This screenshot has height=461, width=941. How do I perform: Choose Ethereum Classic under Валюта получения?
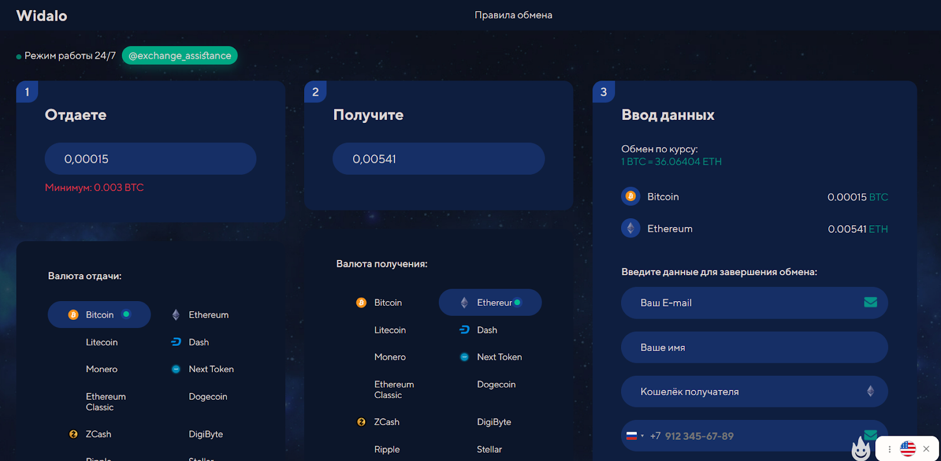tap(394, 389)
